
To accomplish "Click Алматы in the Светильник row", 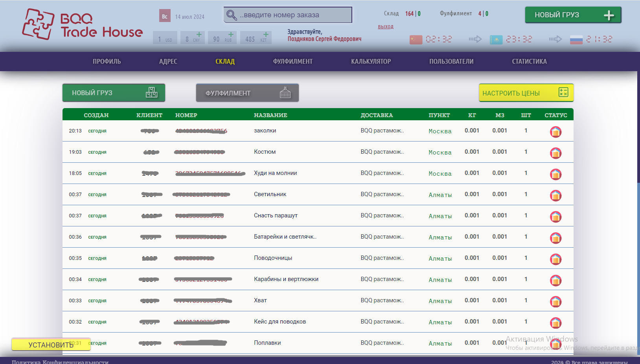I will tap(440, 195).
